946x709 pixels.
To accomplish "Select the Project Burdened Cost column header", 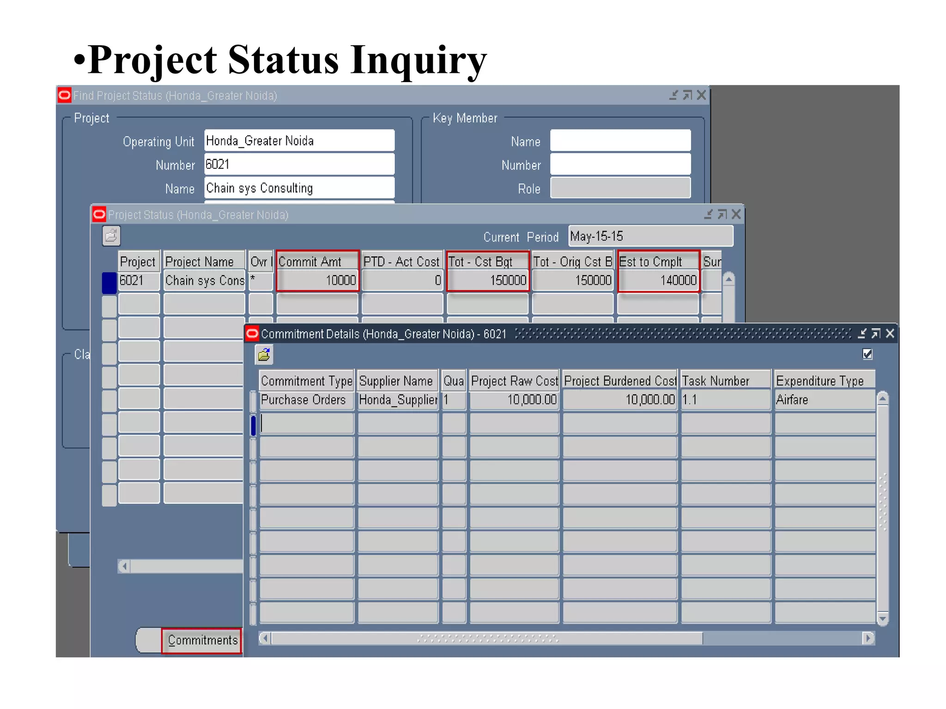I will coord(620,381).
